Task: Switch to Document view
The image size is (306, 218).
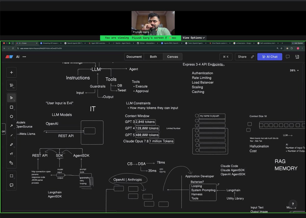Action: 134,57
